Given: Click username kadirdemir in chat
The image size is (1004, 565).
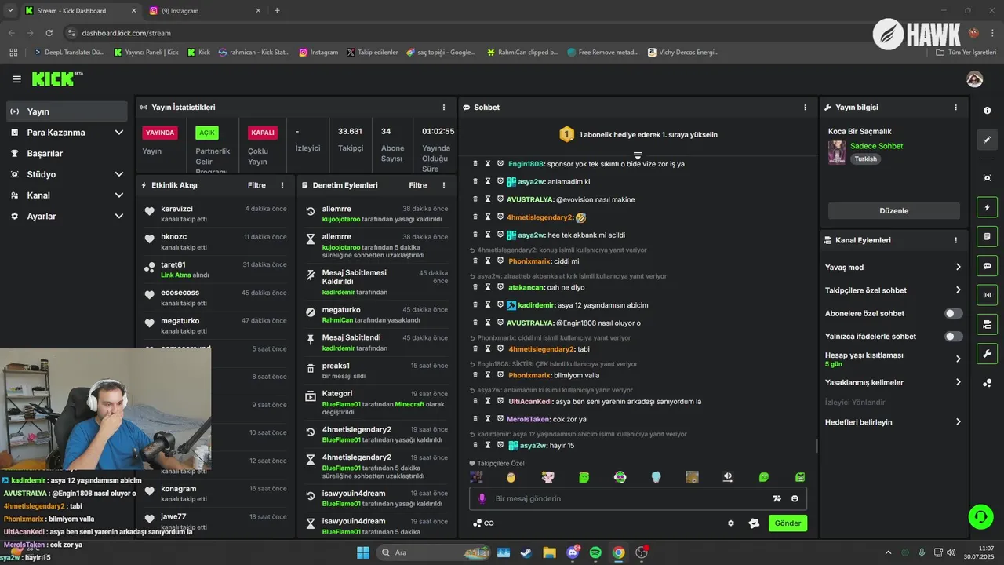Looking at the screenshot, I should pos(537,305).
